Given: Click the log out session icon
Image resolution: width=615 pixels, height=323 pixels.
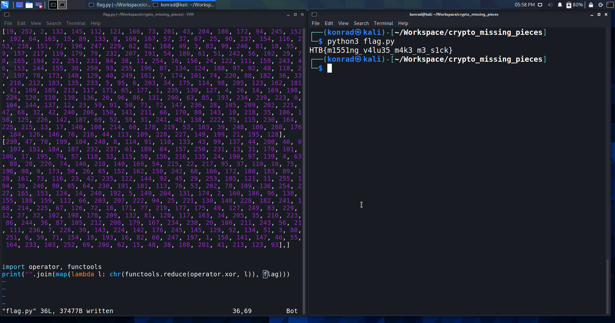Looking at the screenshot, I should click(601, 5).
